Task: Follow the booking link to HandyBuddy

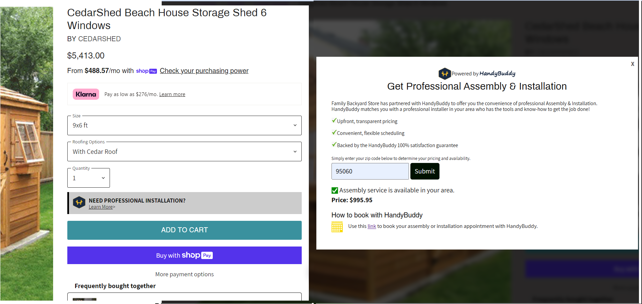Action: tap(372, 226)
